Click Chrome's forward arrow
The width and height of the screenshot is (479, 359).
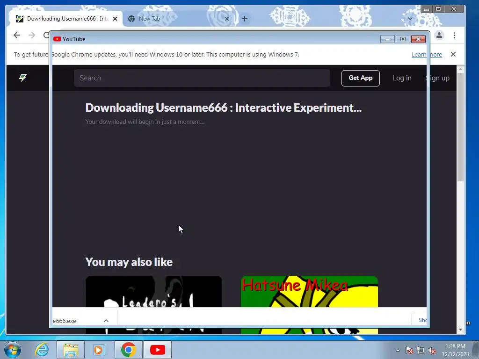pos(32,35)
